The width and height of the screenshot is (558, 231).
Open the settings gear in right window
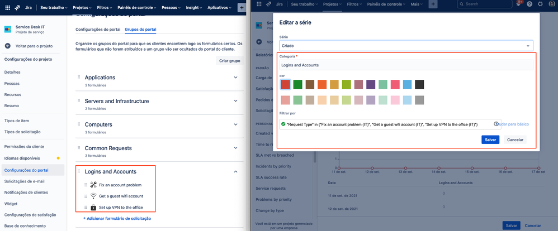point(540,4)
